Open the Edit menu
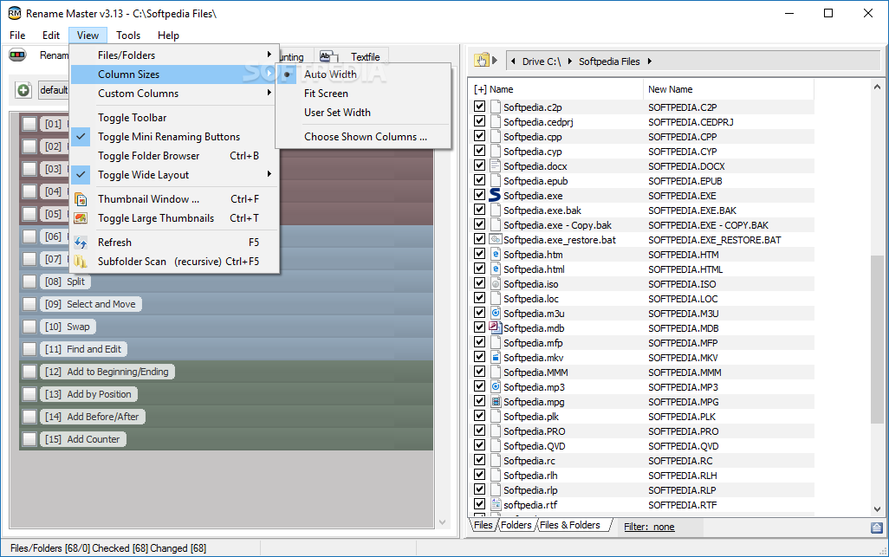The height and width of the screenshot is (557, 889). [51, 36]
